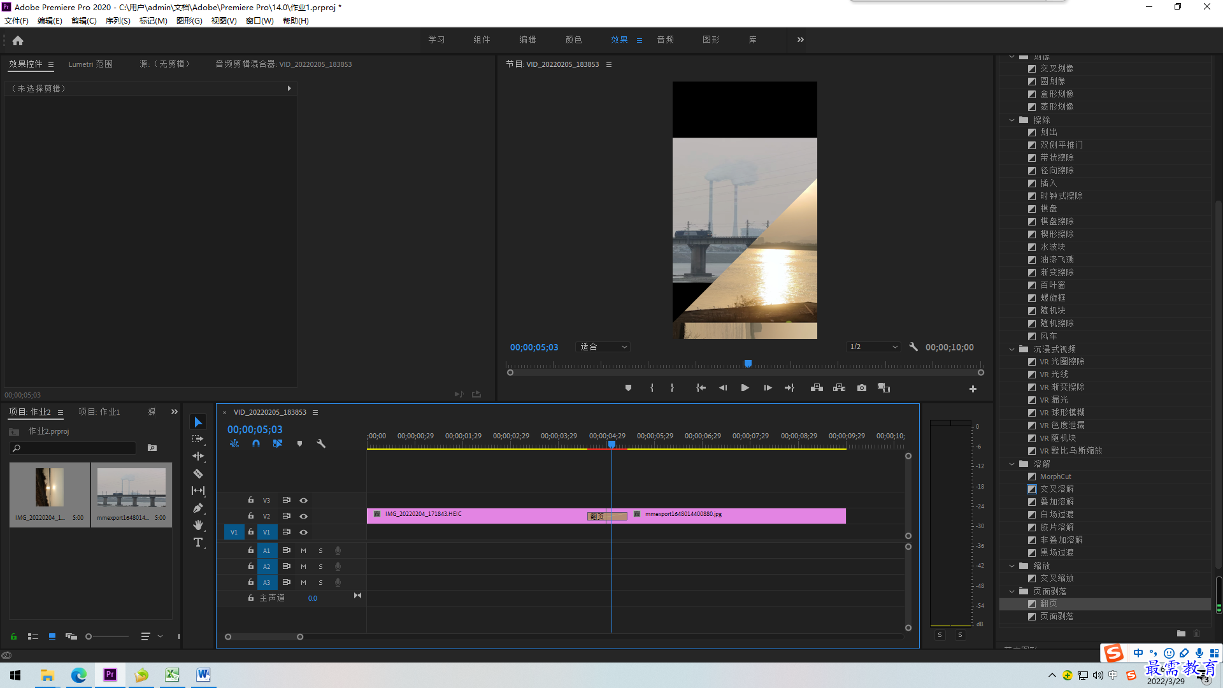Open the zoom level 适合 dropdown

click(603, 347)
